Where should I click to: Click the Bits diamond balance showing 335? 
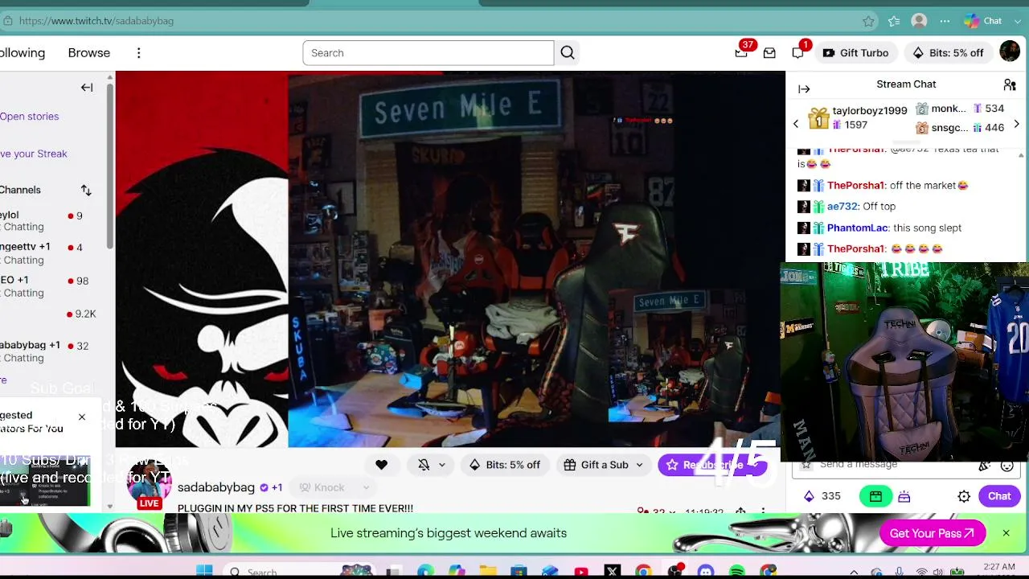822,496
